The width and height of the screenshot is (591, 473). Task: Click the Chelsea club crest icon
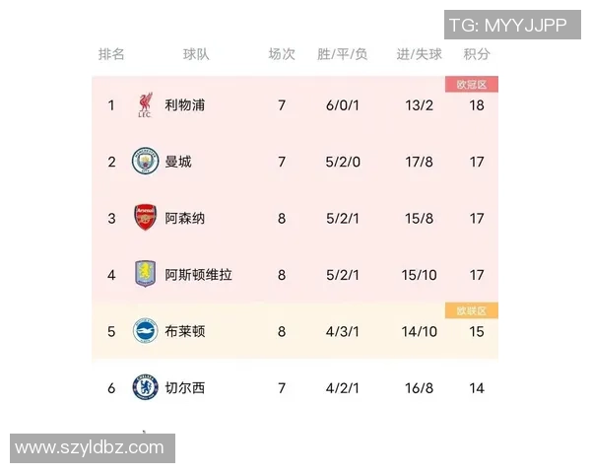pyautogui.click(x=145, y=387)
